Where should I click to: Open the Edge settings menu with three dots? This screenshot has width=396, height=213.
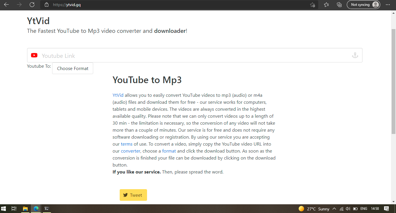point(388,5)
